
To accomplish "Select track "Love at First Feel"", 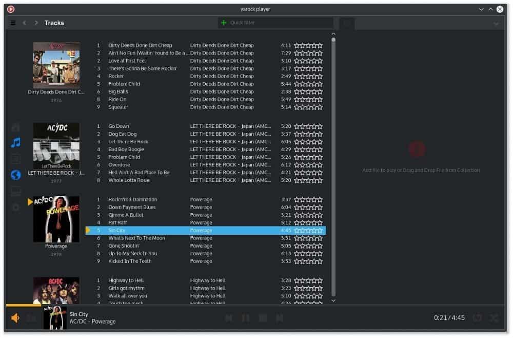I will click(x=127, y=61).
